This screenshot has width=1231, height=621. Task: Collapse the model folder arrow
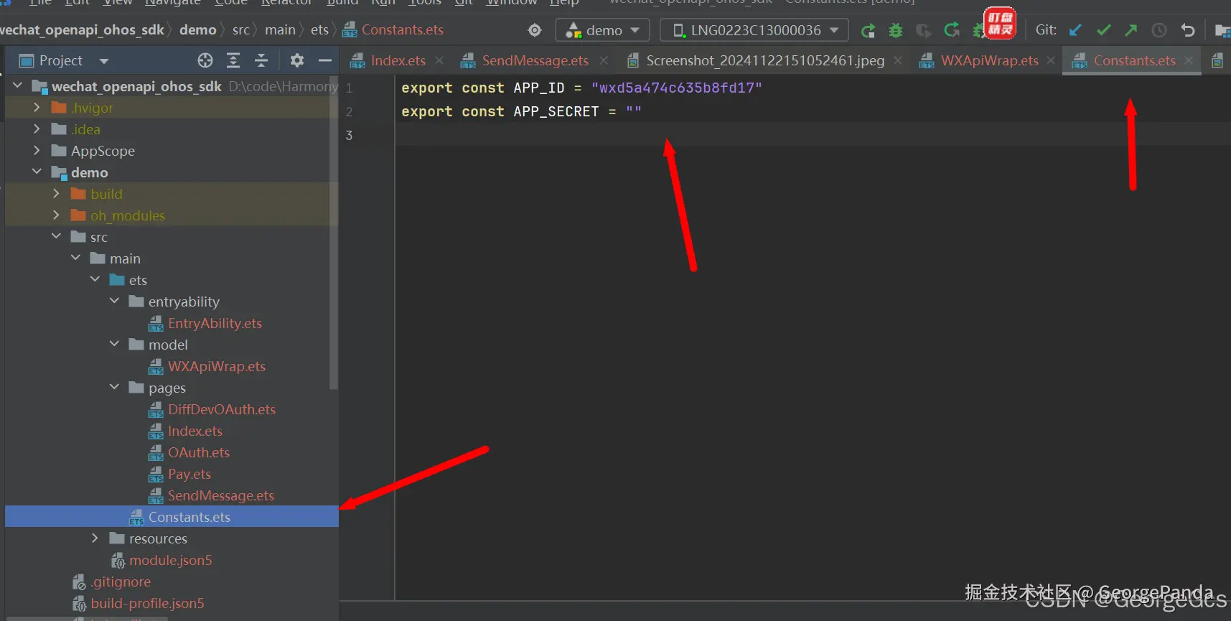(114, 345)
